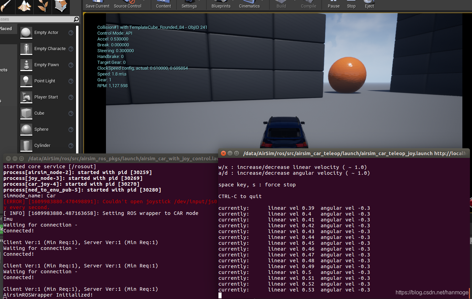Open help for Empty Character
Image resolution: width=472 pixels, height=299 pixels.
pos(71,49)
